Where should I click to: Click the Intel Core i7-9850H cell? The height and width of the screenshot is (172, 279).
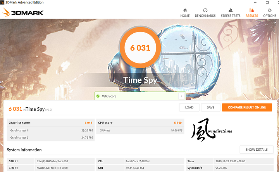[154, 161]
